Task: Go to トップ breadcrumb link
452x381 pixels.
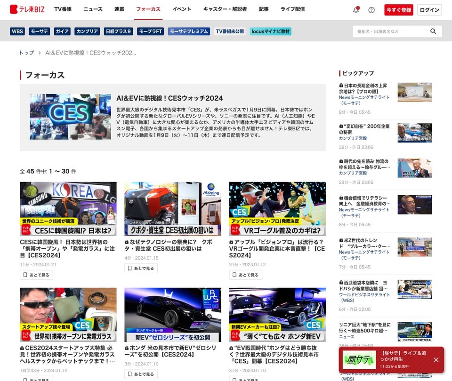Action: pos(26,53)
